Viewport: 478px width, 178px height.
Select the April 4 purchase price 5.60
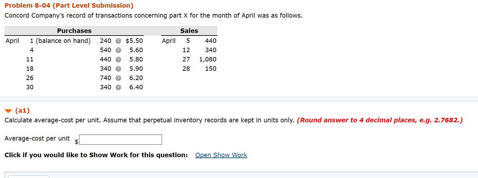point(136,50)
